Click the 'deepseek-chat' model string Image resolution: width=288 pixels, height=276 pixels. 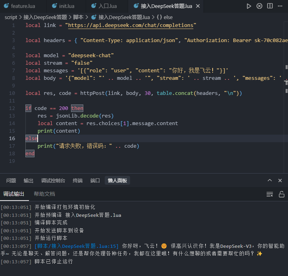[x=91, y=55]
